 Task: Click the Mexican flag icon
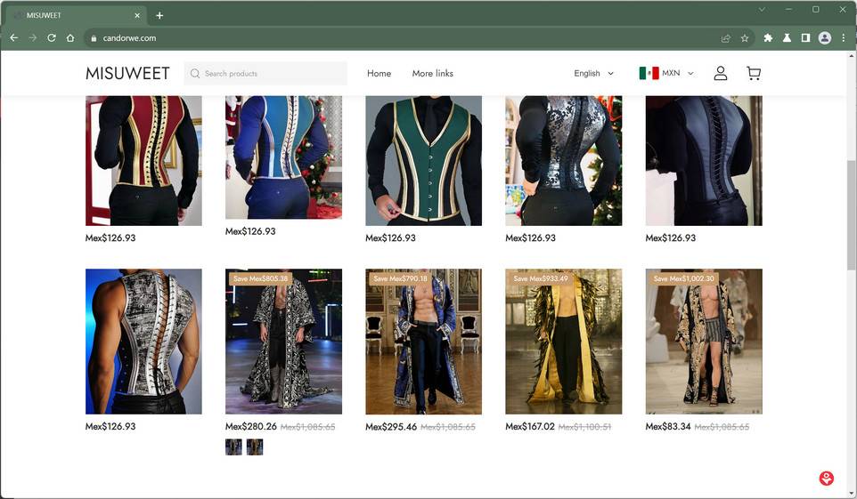[649, 73]
